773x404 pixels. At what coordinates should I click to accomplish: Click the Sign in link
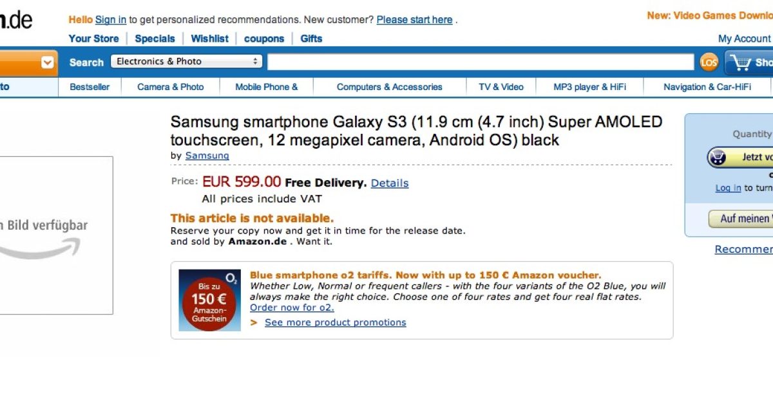[111, 20]
